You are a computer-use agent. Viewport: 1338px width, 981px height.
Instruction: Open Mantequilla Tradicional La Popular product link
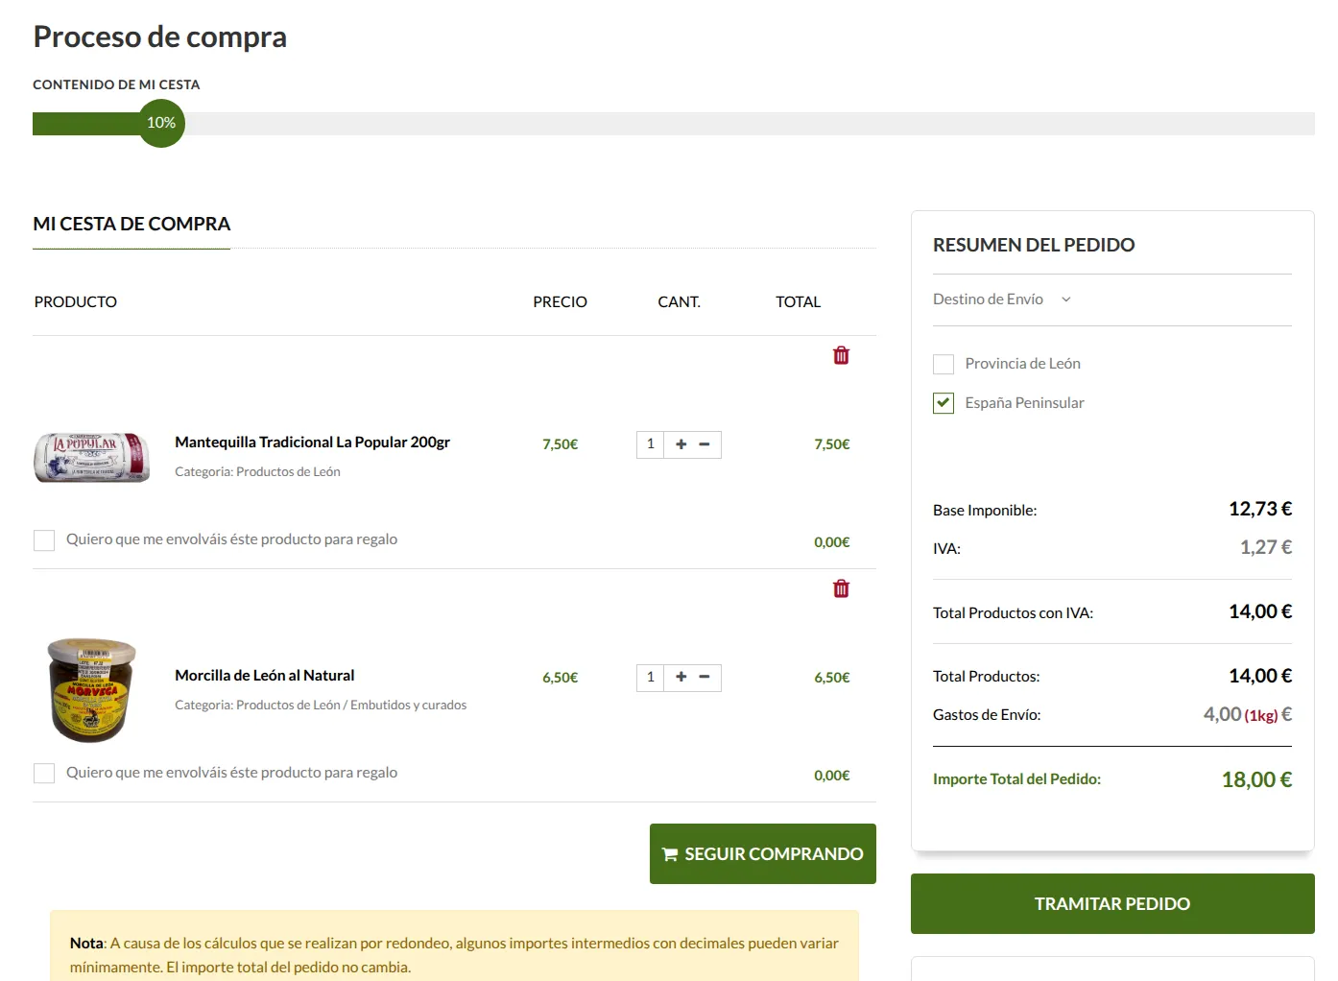click(312, 443)
